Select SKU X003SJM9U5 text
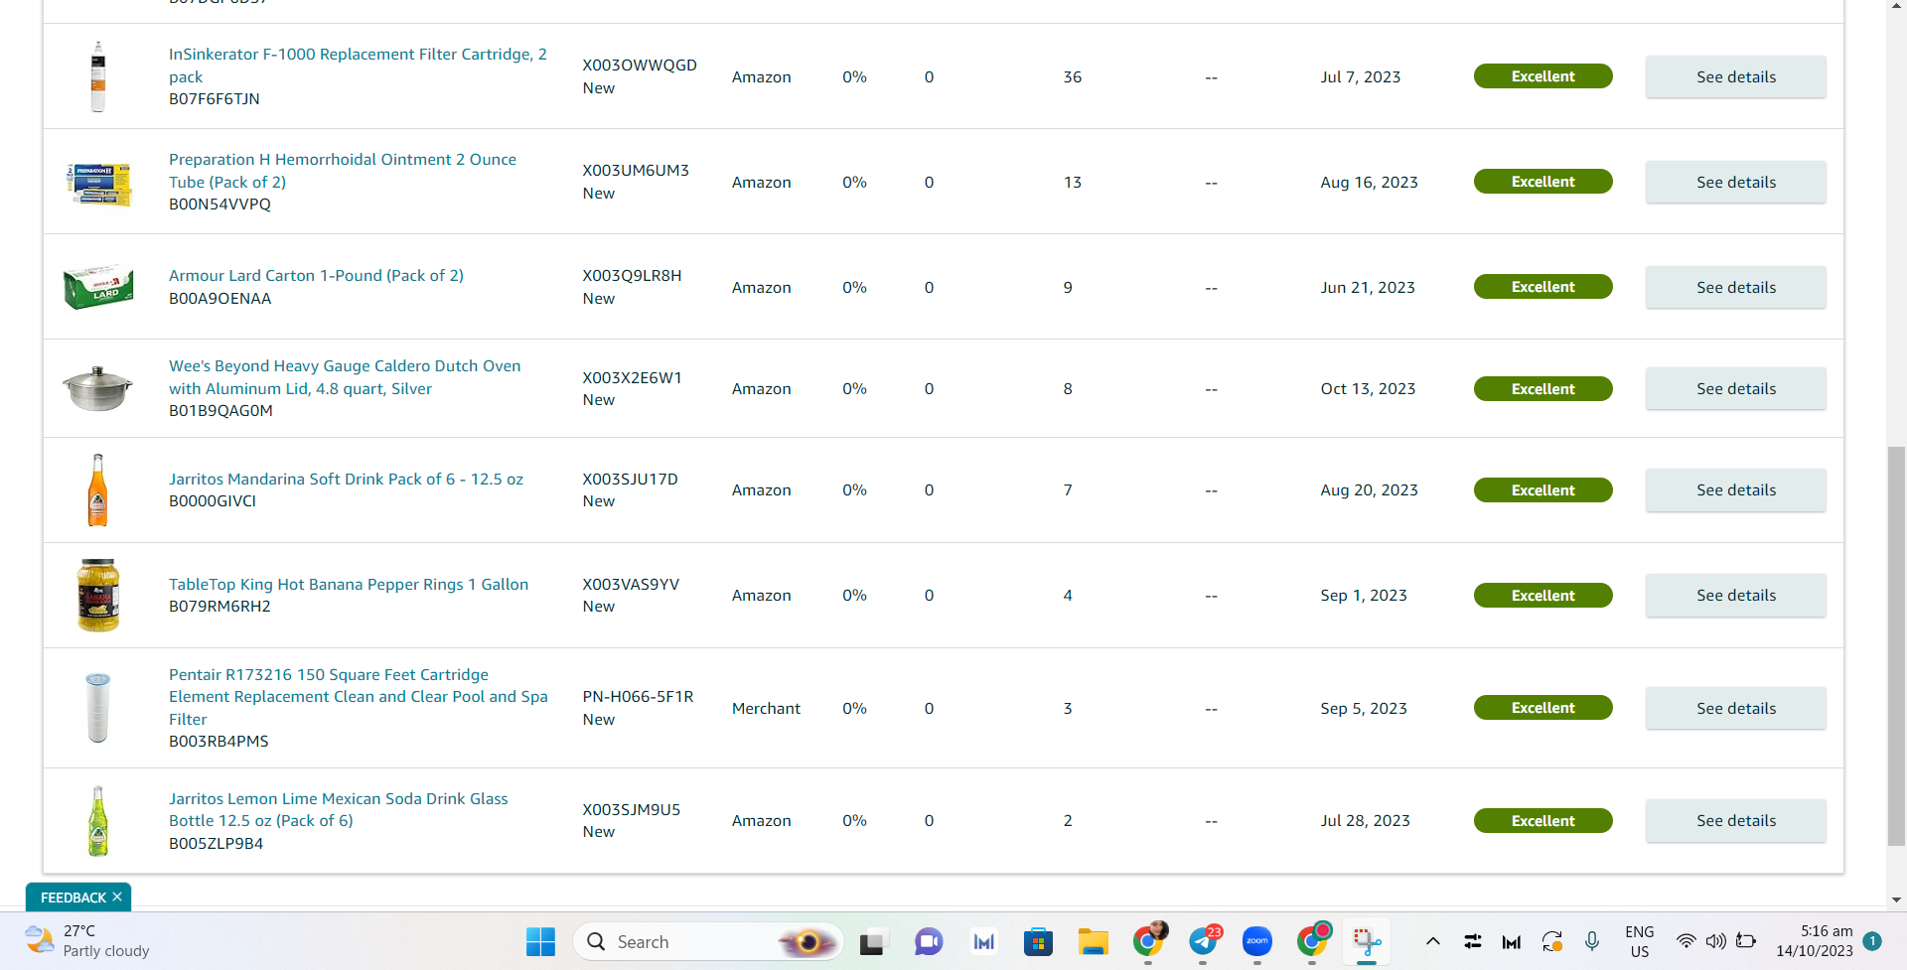The width and height of the screenshot is (1907, 970). click(632, 809)
